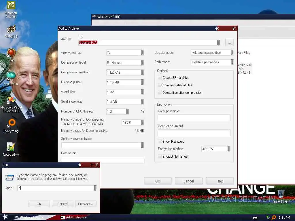Click the Parameters input field
This screenshot has height=221, width=295.
pos(103,160)
